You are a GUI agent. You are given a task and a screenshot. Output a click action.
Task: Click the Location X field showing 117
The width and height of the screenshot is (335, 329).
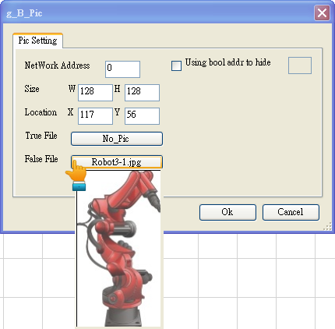click(x=95, y=116)
